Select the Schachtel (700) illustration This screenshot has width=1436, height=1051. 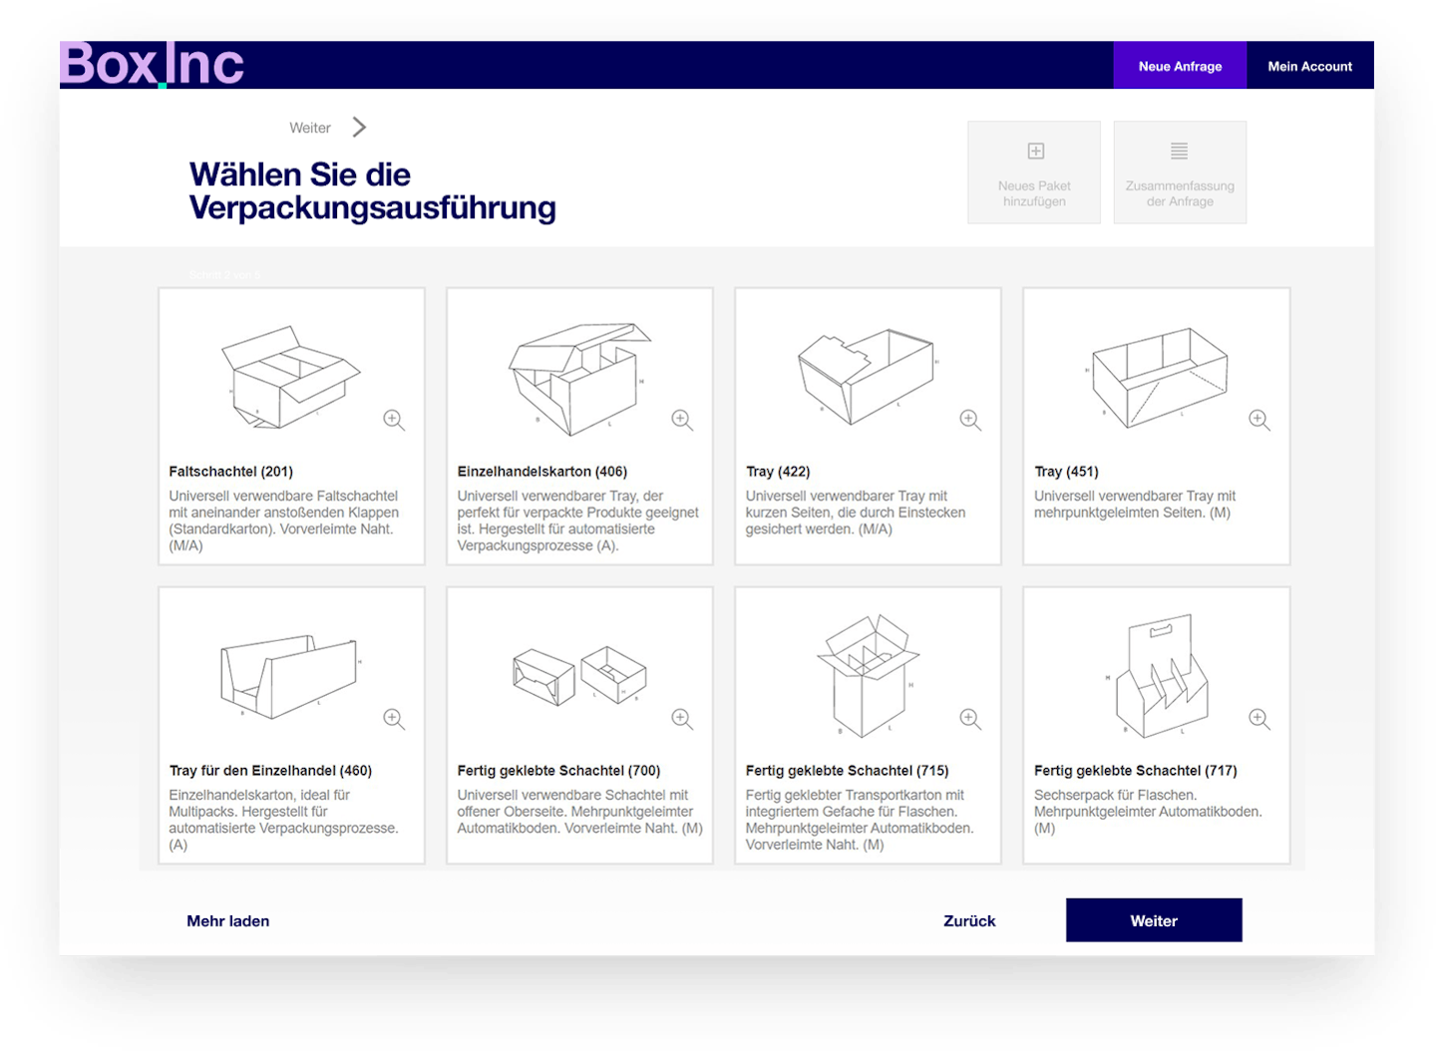point(579,675)
